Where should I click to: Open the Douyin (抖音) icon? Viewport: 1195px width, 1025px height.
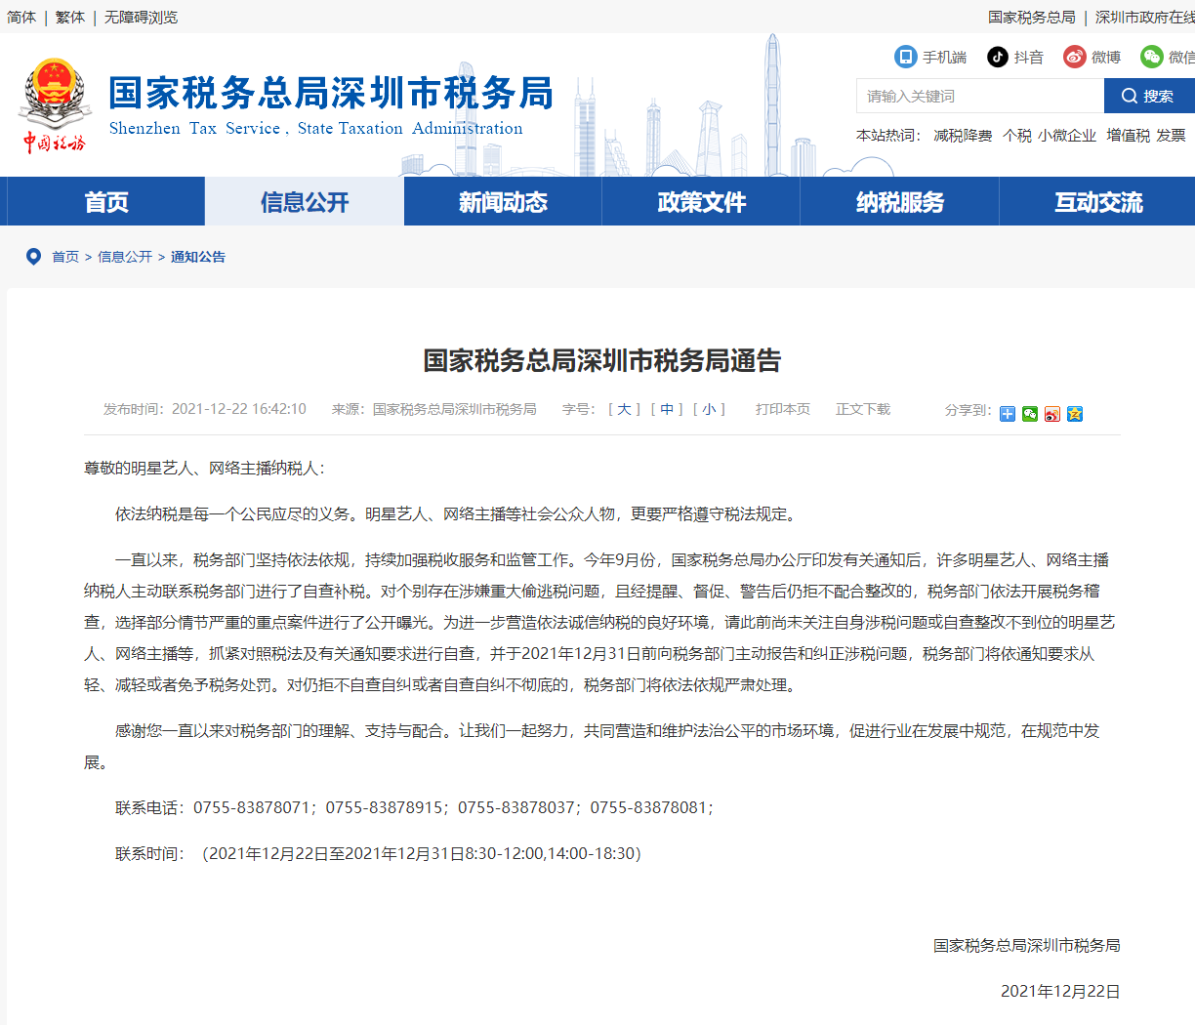(997, 57)
